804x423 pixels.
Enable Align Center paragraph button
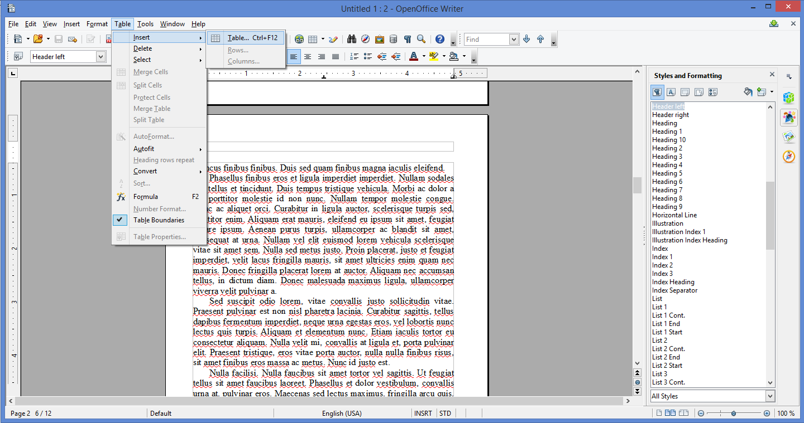click(x=308, y=56)
